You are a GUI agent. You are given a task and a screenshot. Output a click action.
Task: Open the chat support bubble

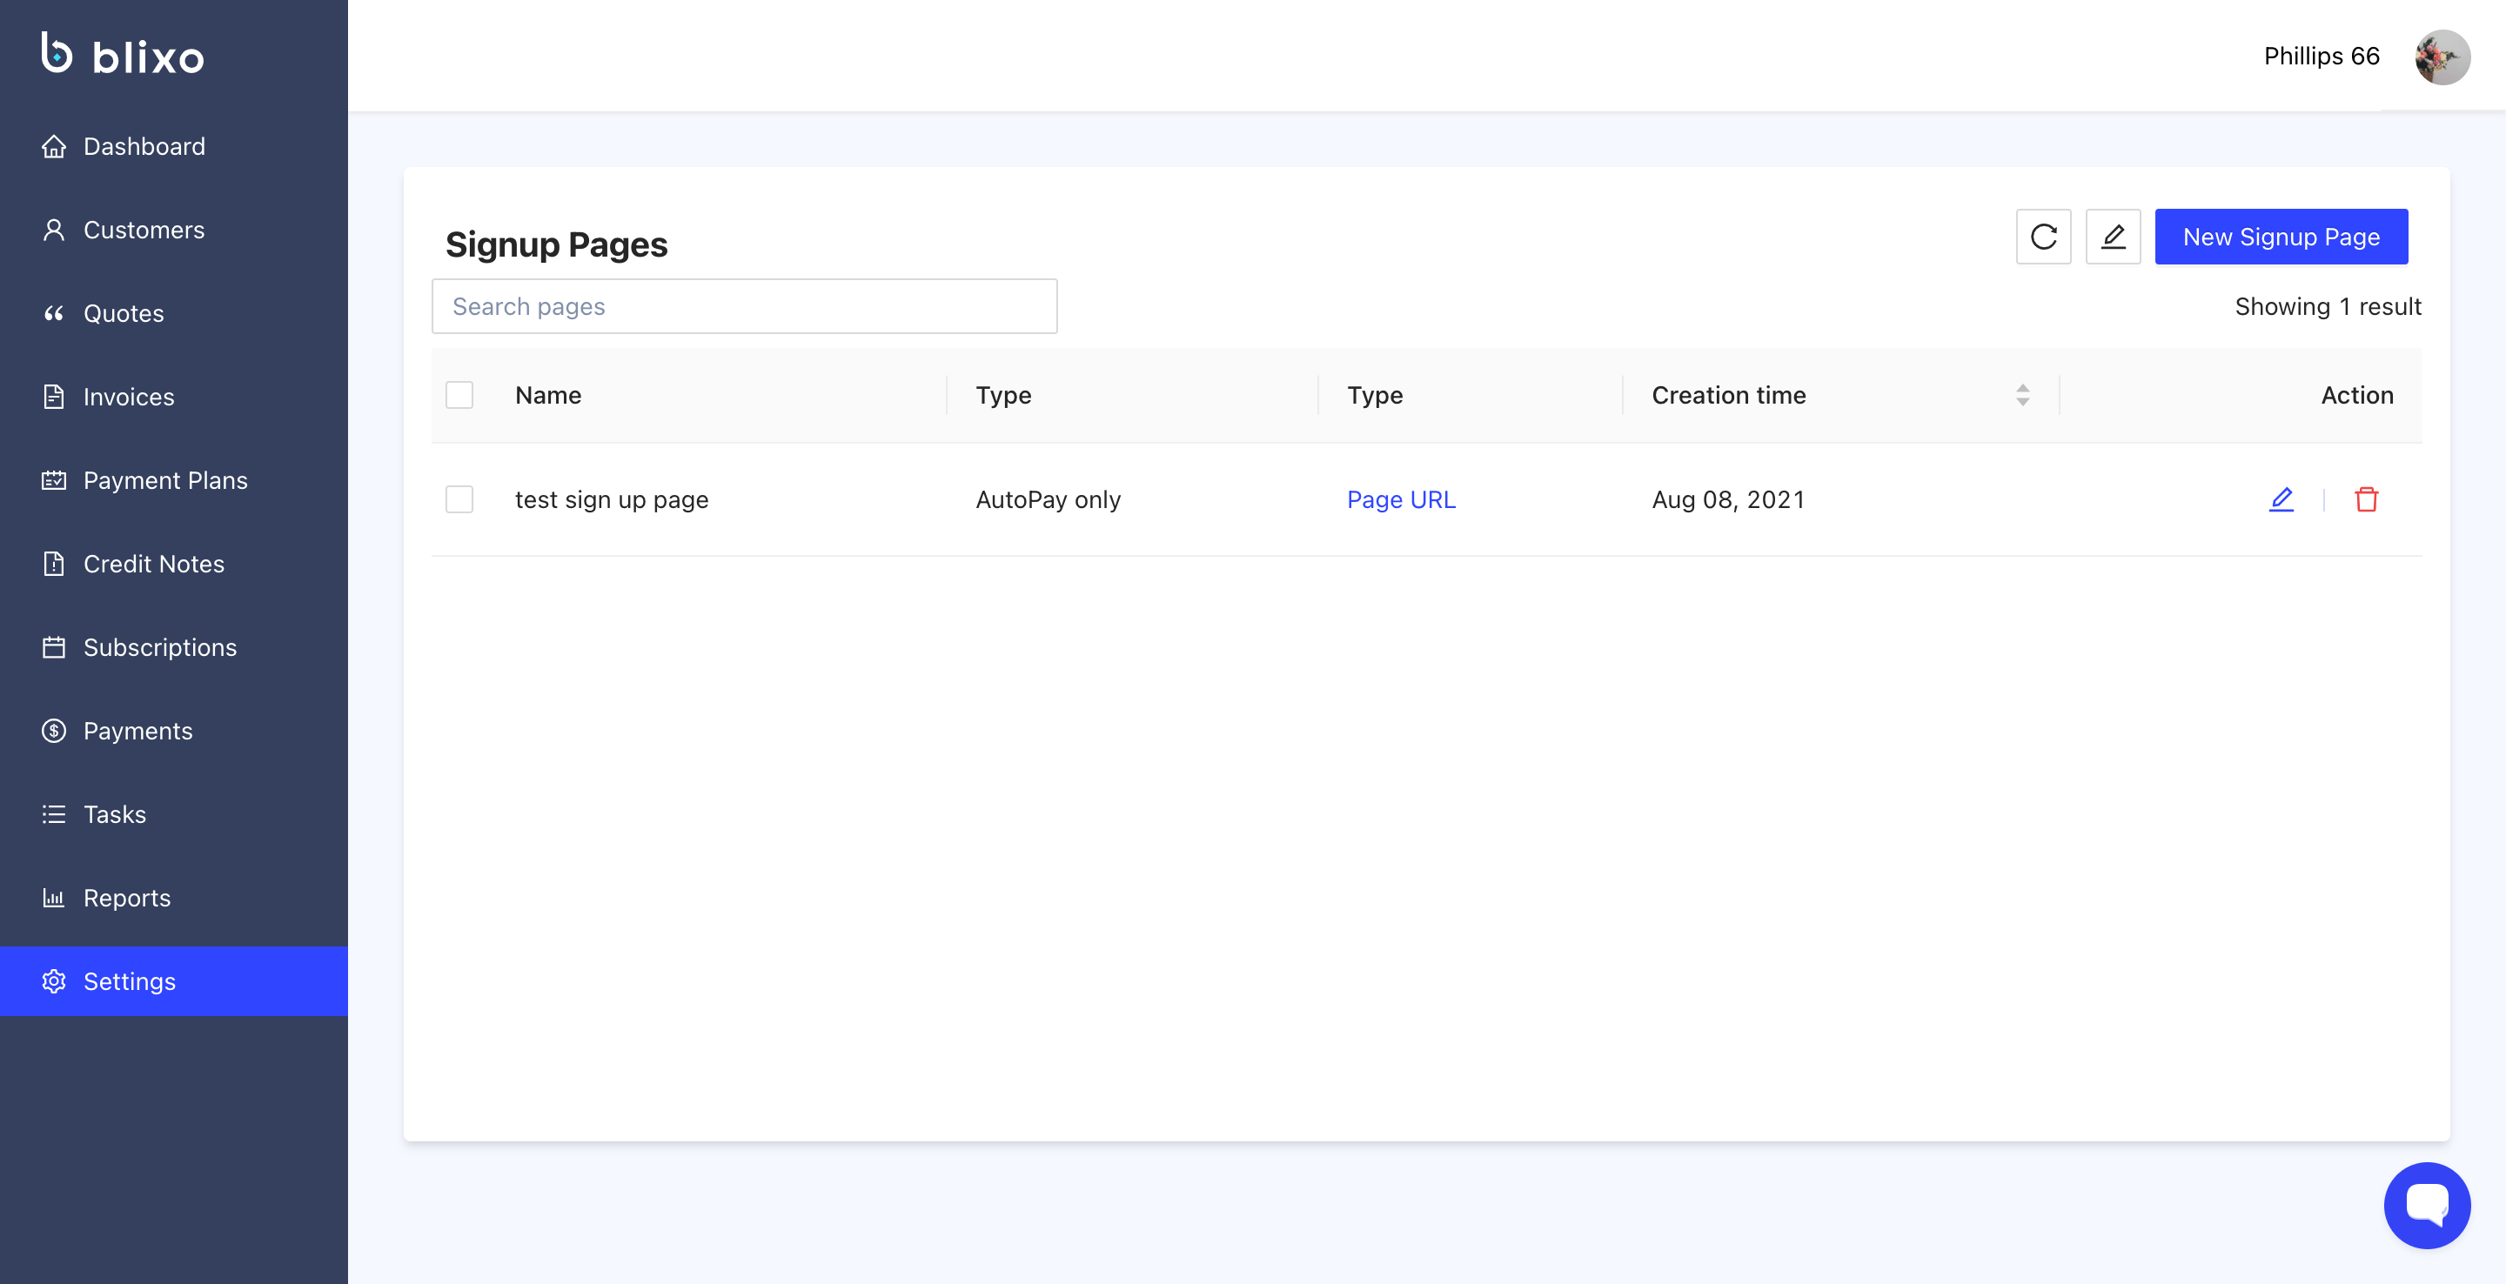tap(2426, 1204)
